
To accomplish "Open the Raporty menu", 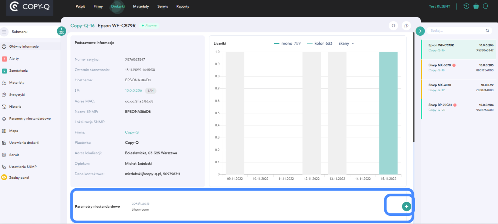I will click(x=183, y=6).
